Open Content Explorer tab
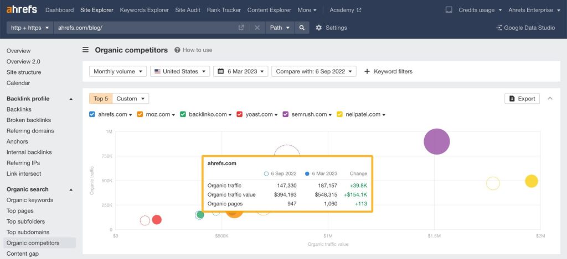 click(x=269, y=10)
